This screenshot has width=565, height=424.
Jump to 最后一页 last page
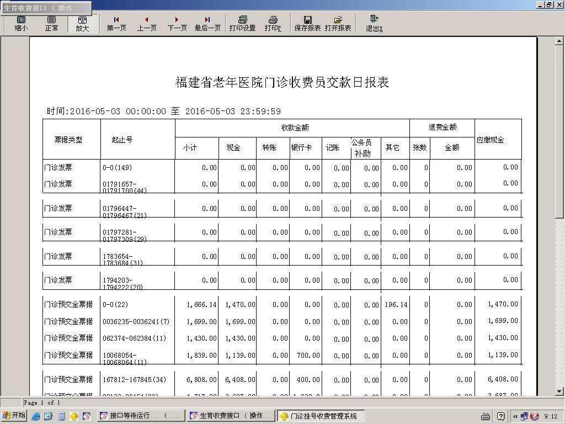pos(207,24)
